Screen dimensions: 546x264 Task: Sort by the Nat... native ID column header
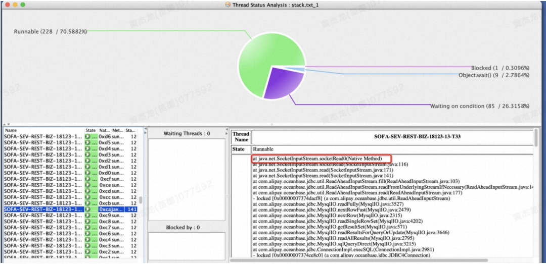click(x=105, y=130)
